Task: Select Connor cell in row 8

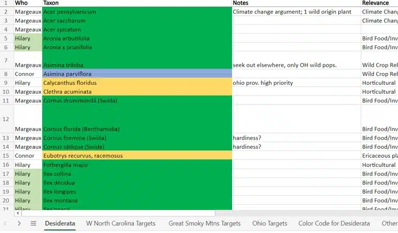Action: click(x=28, y=74)
